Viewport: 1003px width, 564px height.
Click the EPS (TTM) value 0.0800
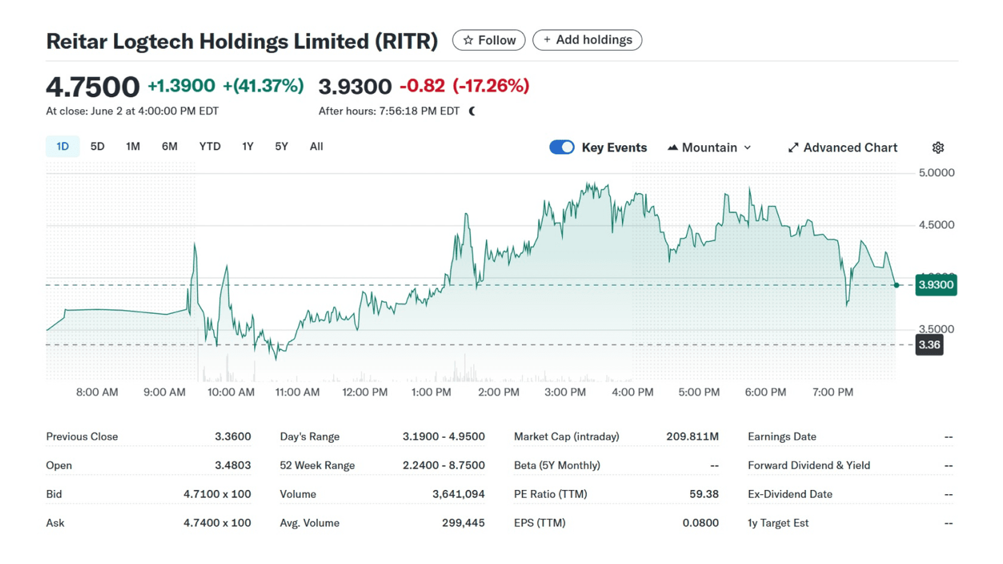point(701,523)
